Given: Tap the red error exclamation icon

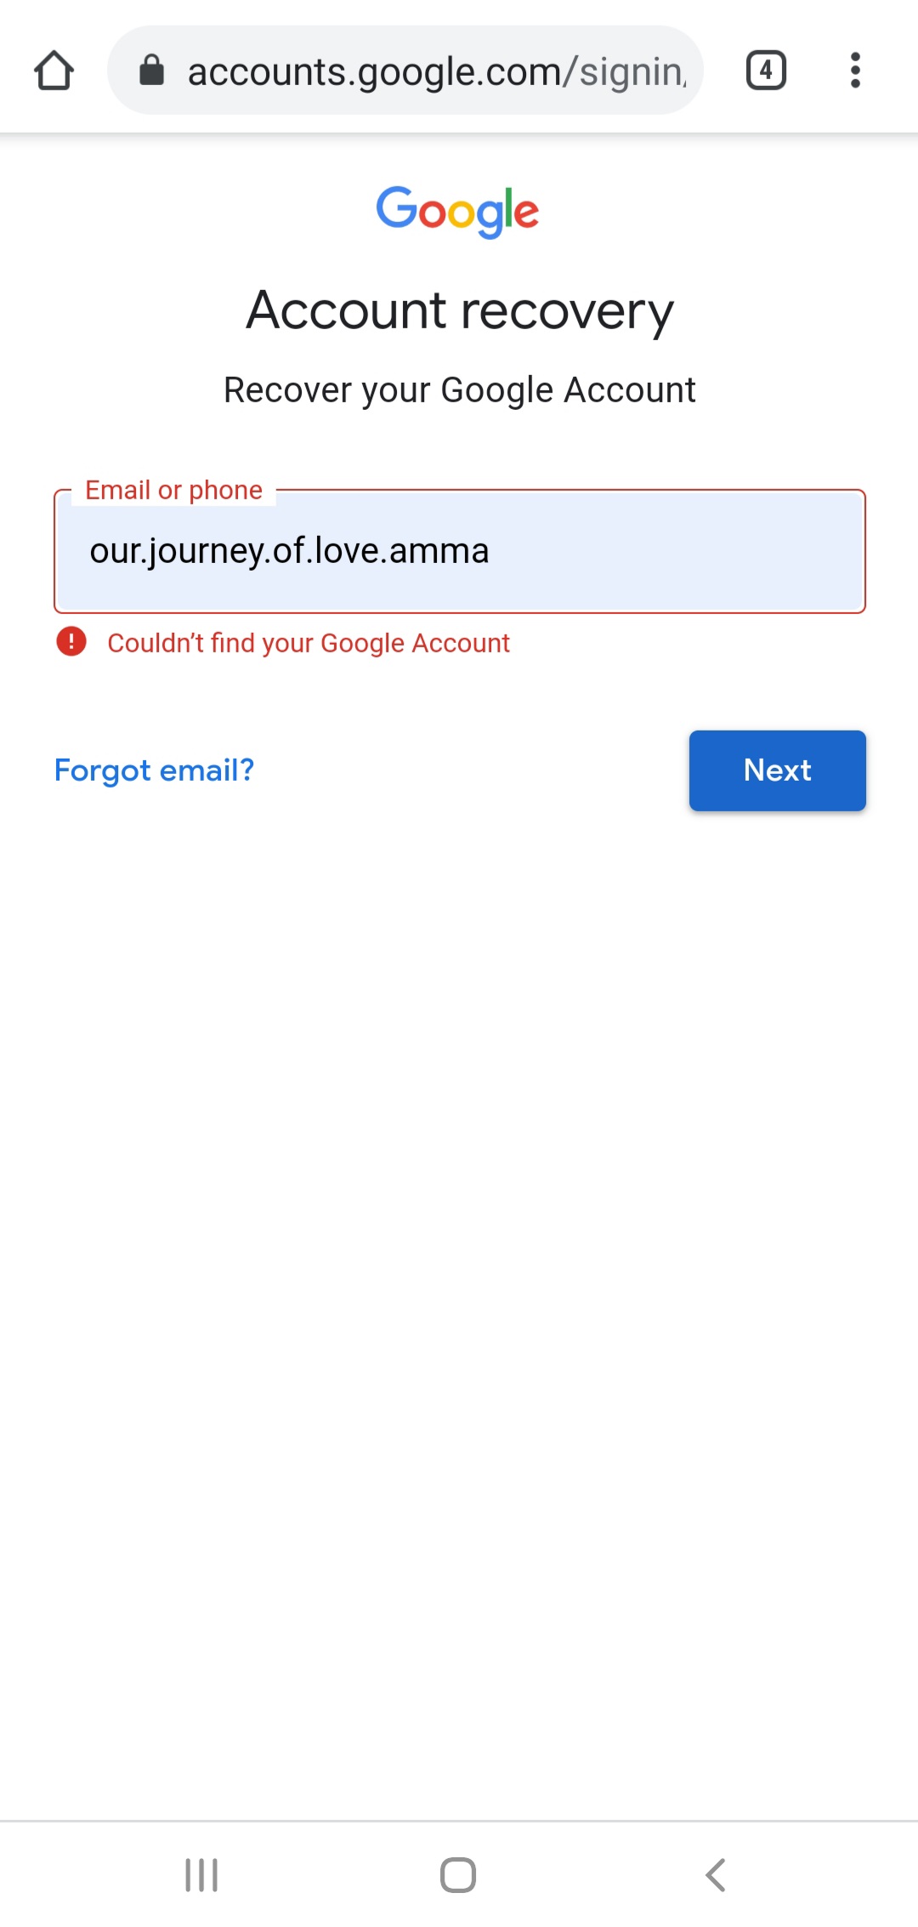Looking at the screenshot, I should 71,641.
